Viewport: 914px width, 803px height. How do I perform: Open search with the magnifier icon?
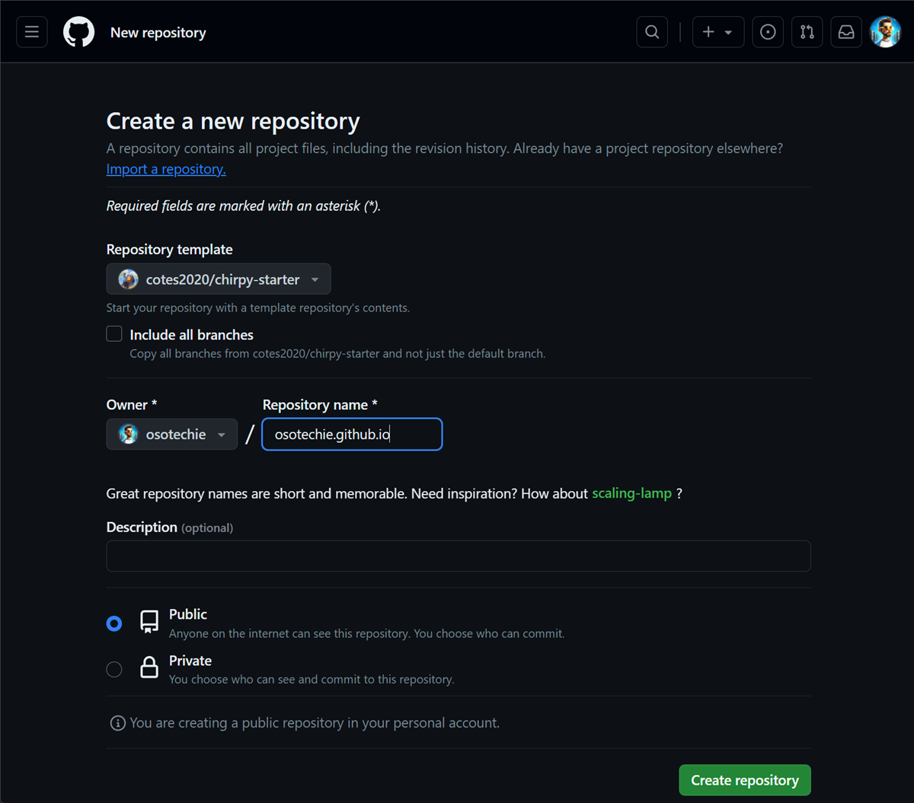coord(652,32)
